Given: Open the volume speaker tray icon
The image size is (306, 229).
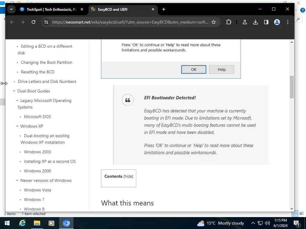Looking at the screenshot, I should pyautogui.click(x=267, y=223).
